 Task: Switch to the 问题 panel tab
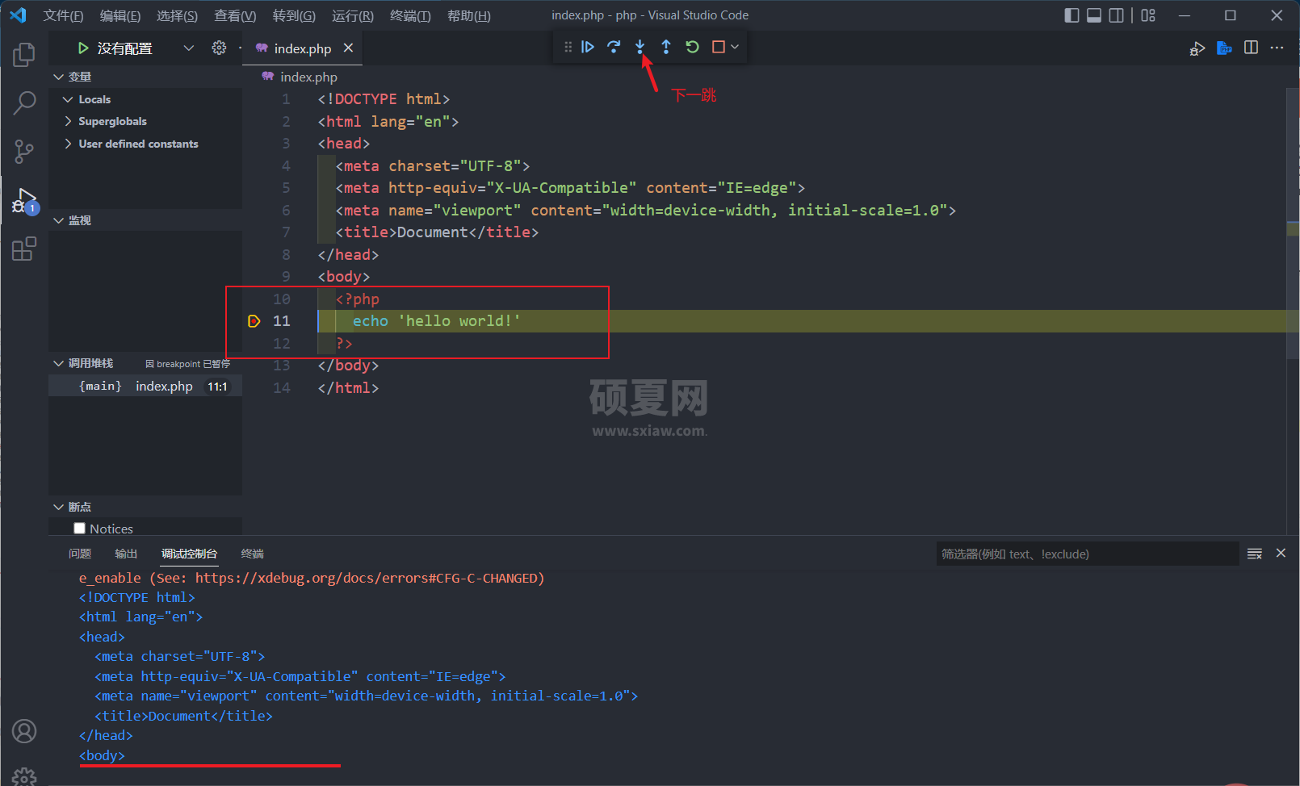pos(80,554)
